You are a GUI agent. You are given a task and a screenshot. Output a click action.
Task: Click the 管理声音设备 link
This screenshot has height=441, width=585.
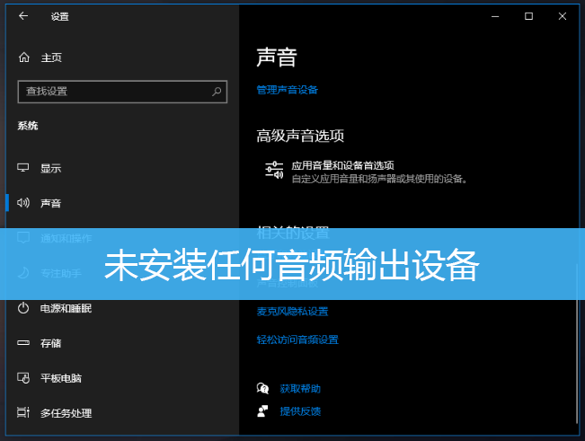pyautogui.click(x=287, y=90)
